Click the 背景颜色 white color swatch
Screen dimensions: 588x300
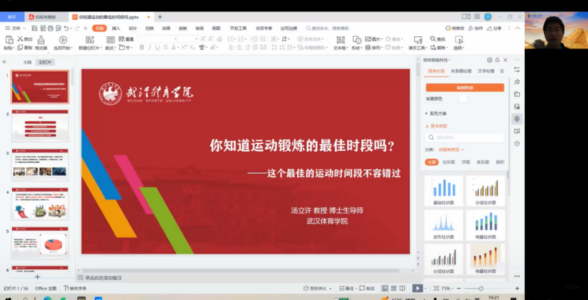[463, 99]
